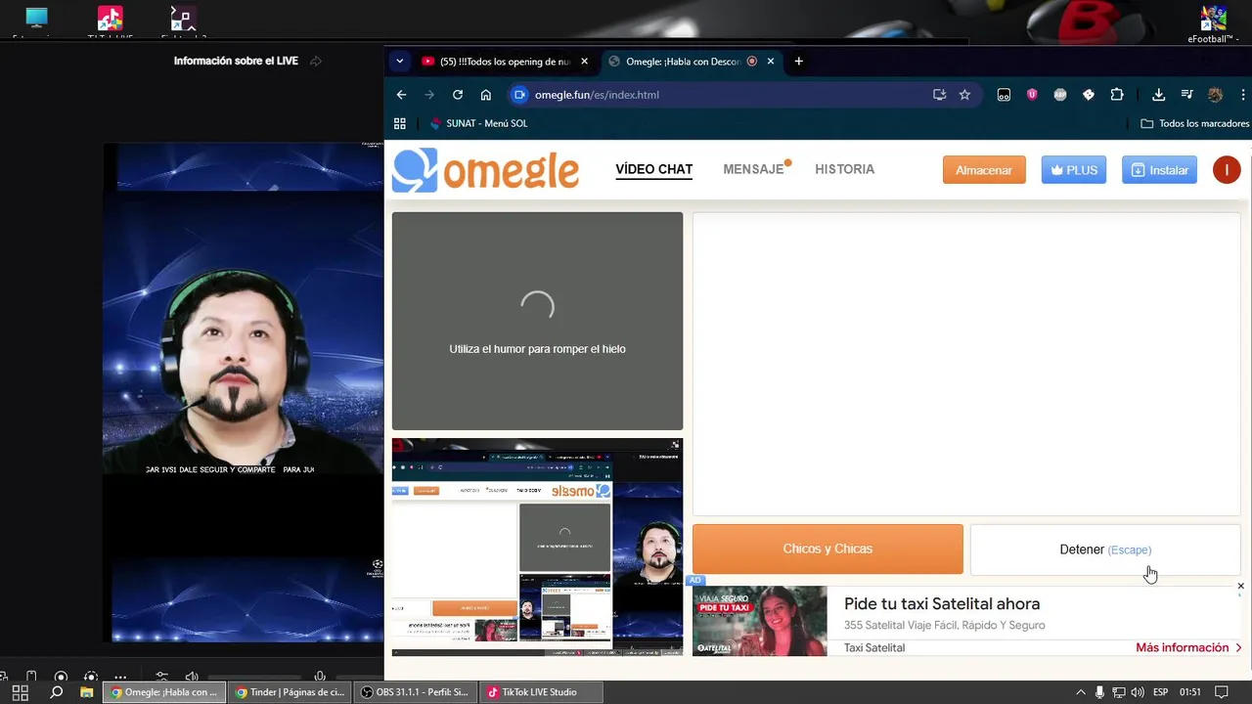Click the speaker icon in TikTok Studio

(x=192, y=677)
